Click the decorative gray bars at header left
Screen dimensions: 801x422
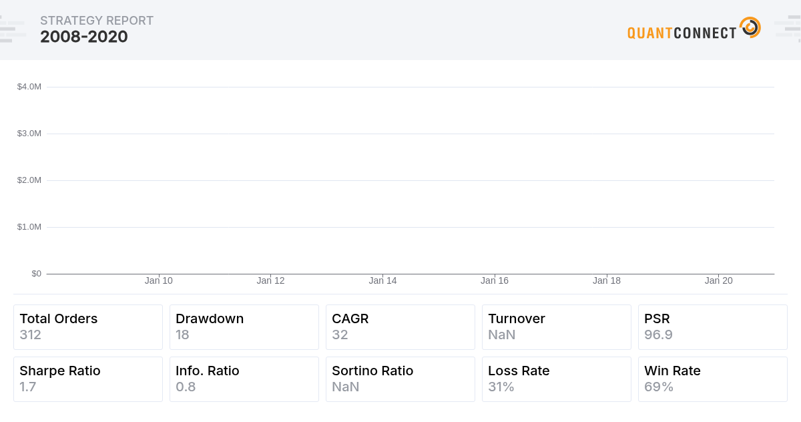pos(13,29)
